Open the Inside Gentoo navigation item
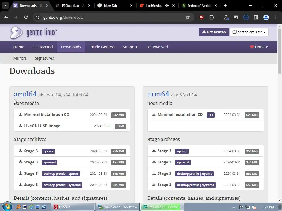Screen dimensions: 282x211 102,47
